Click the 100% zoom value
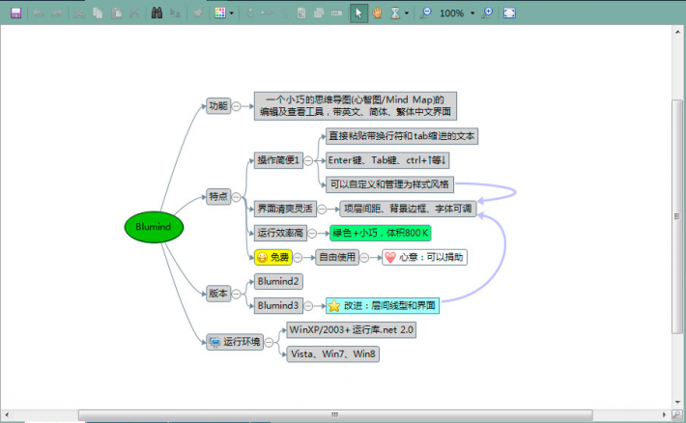Viewport: 686px width, 423px height. coord(451,14)
